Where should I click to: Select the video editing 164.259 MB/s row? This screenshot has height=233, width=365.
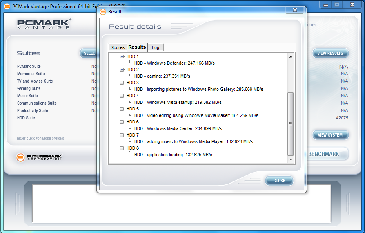coord(196,115)
